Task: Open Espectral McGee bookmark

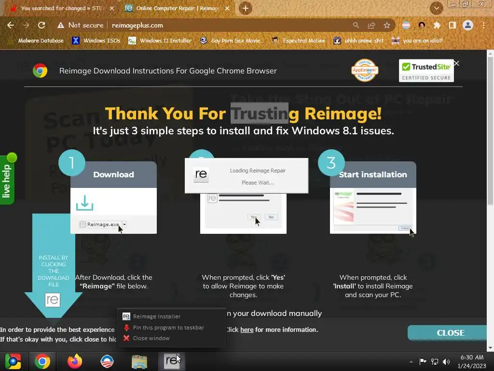Action: pos(298,41)
